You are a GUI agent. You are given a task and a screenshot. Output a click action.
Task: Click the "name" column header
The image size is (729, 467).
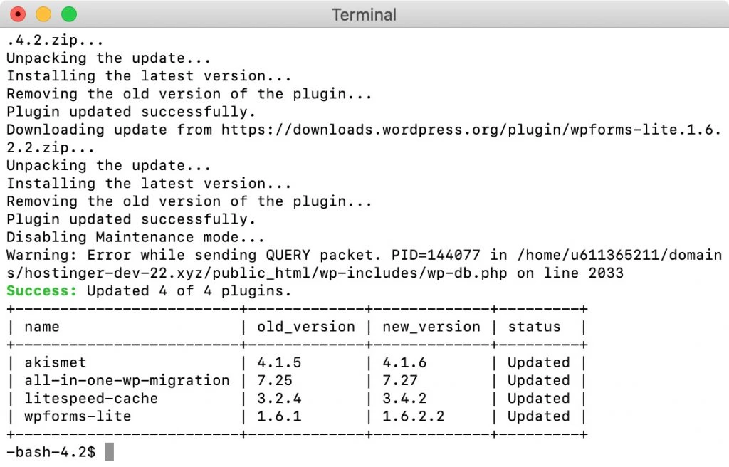(42, 327)
